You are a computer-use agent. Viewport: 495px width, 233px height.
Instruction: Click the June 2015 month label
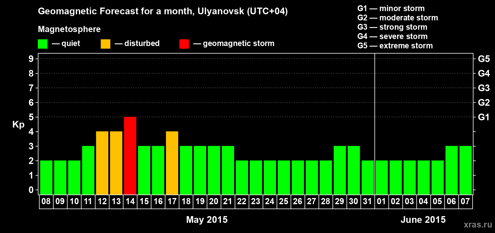pos(423,220)
